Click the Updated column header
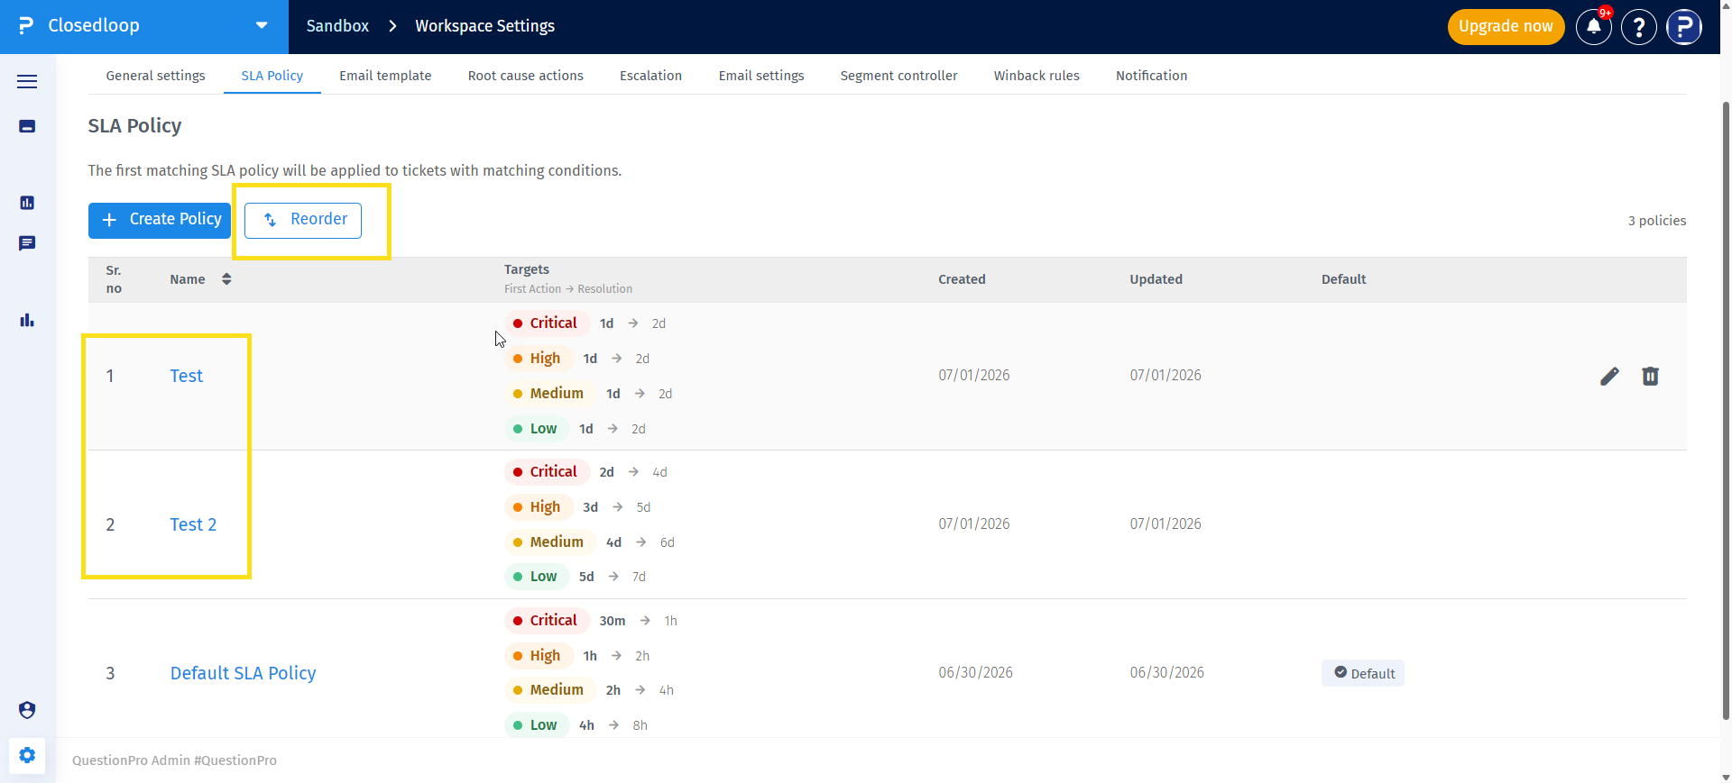 tap(1156, 279)
